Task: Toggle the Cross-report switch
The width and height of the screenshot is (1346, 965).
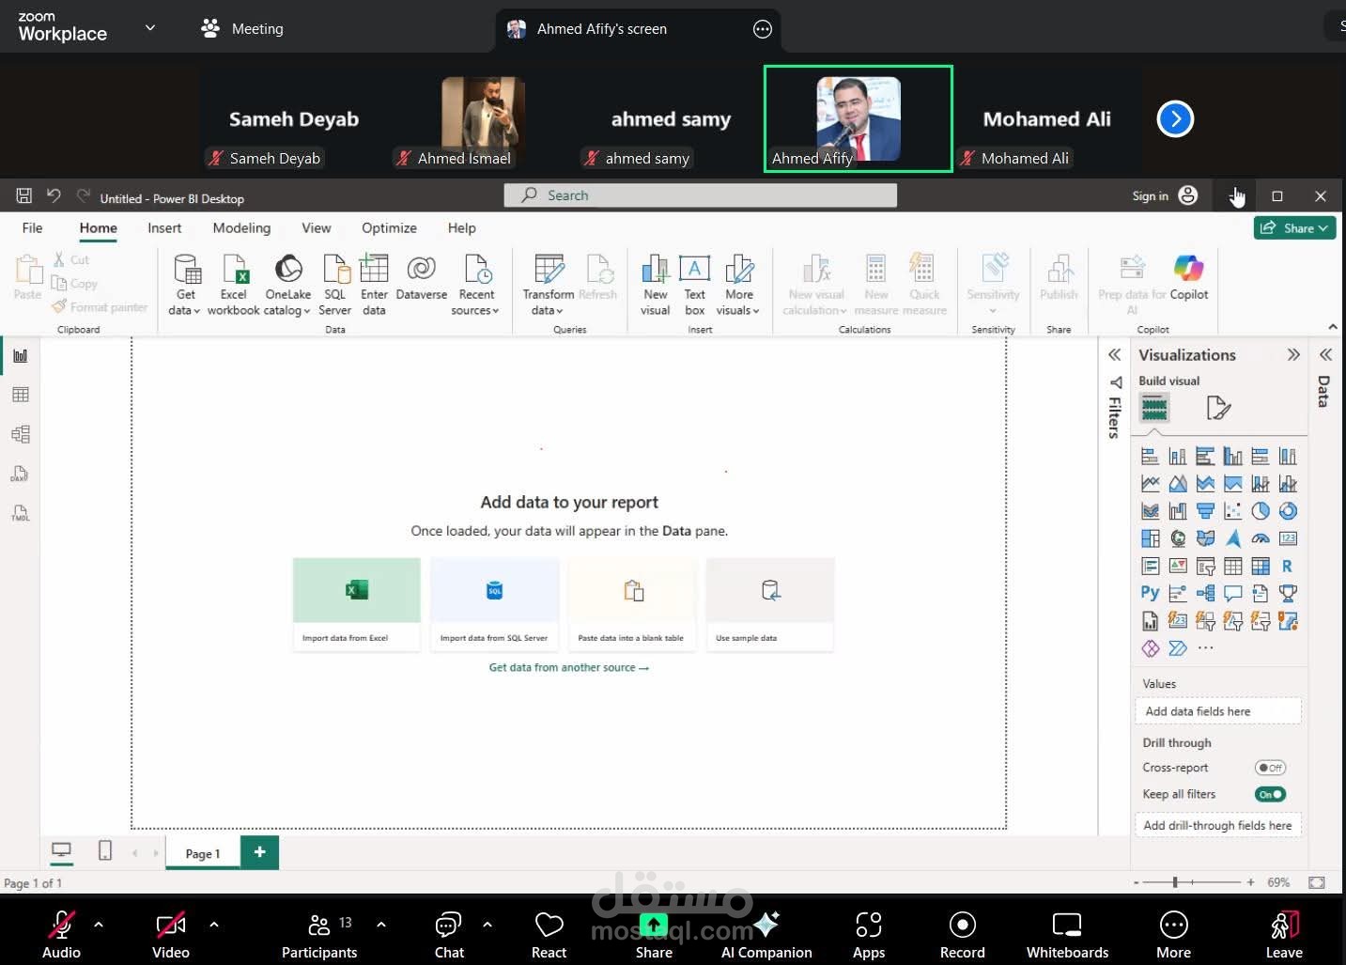Action: pyautogui.click(x=1270, y=768)
